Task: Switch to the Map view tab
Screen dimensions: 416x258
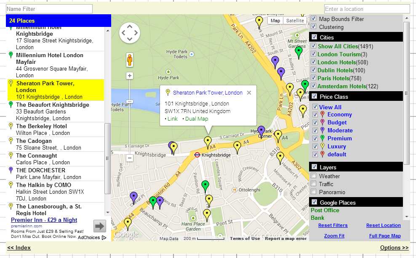Action: coord(275,21)
